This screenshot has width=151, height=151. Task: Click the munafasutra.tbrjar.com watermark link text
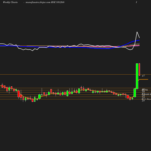(x=38, y=2)
